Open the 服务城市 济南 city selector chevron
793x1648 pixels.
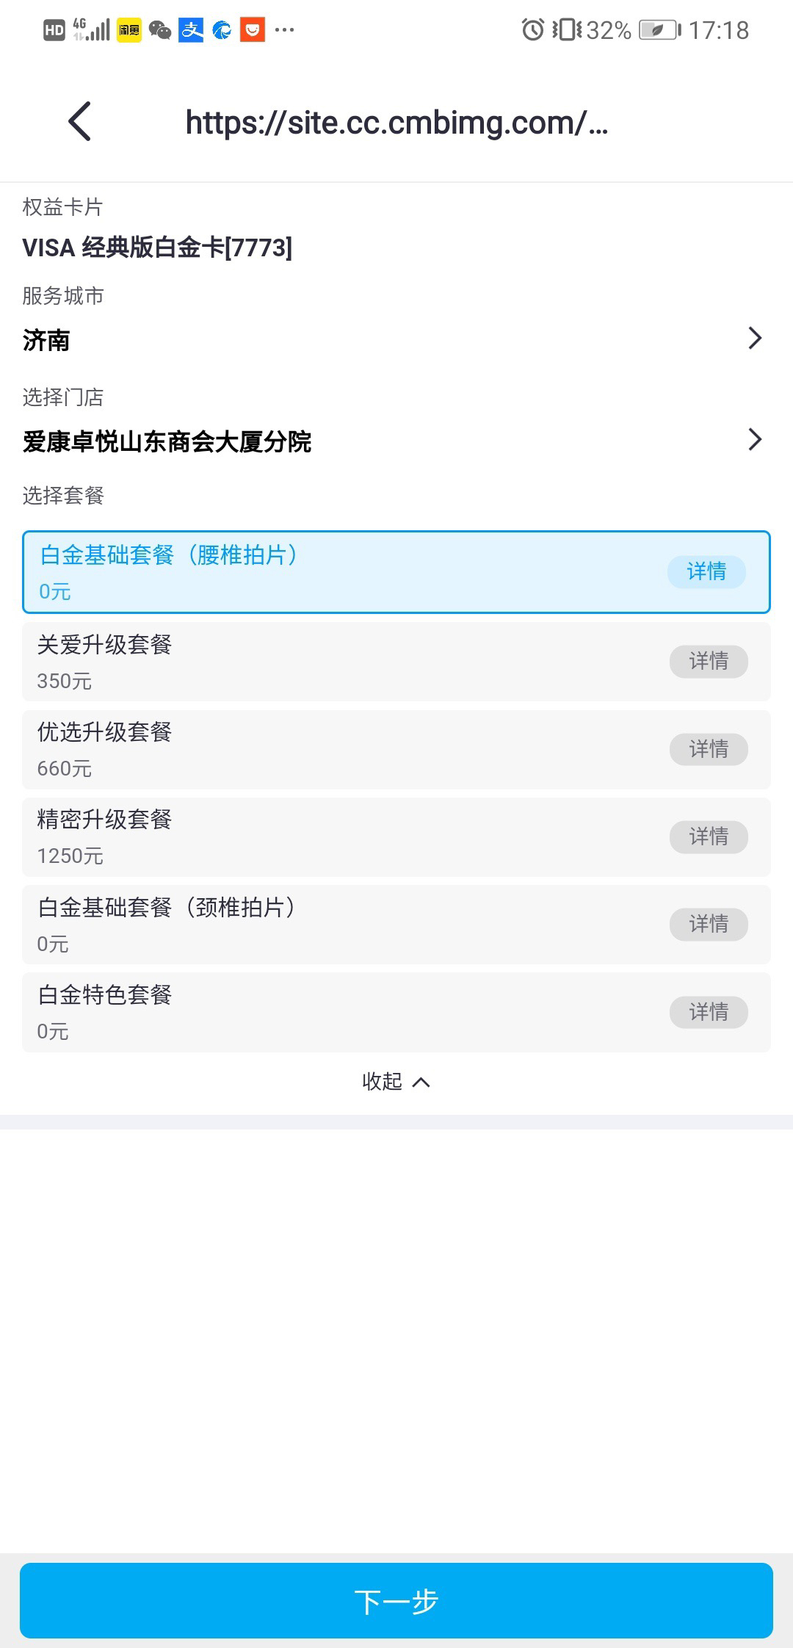(755, 339)
